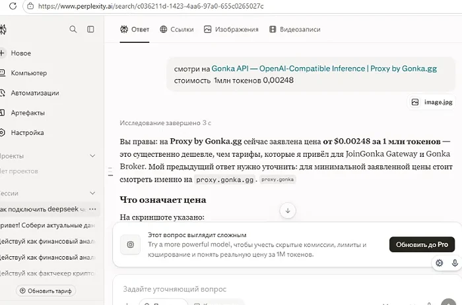Screen dimensions: 462x305
Task: Open sidebar search magnifier icon
Action: [73, 29]
